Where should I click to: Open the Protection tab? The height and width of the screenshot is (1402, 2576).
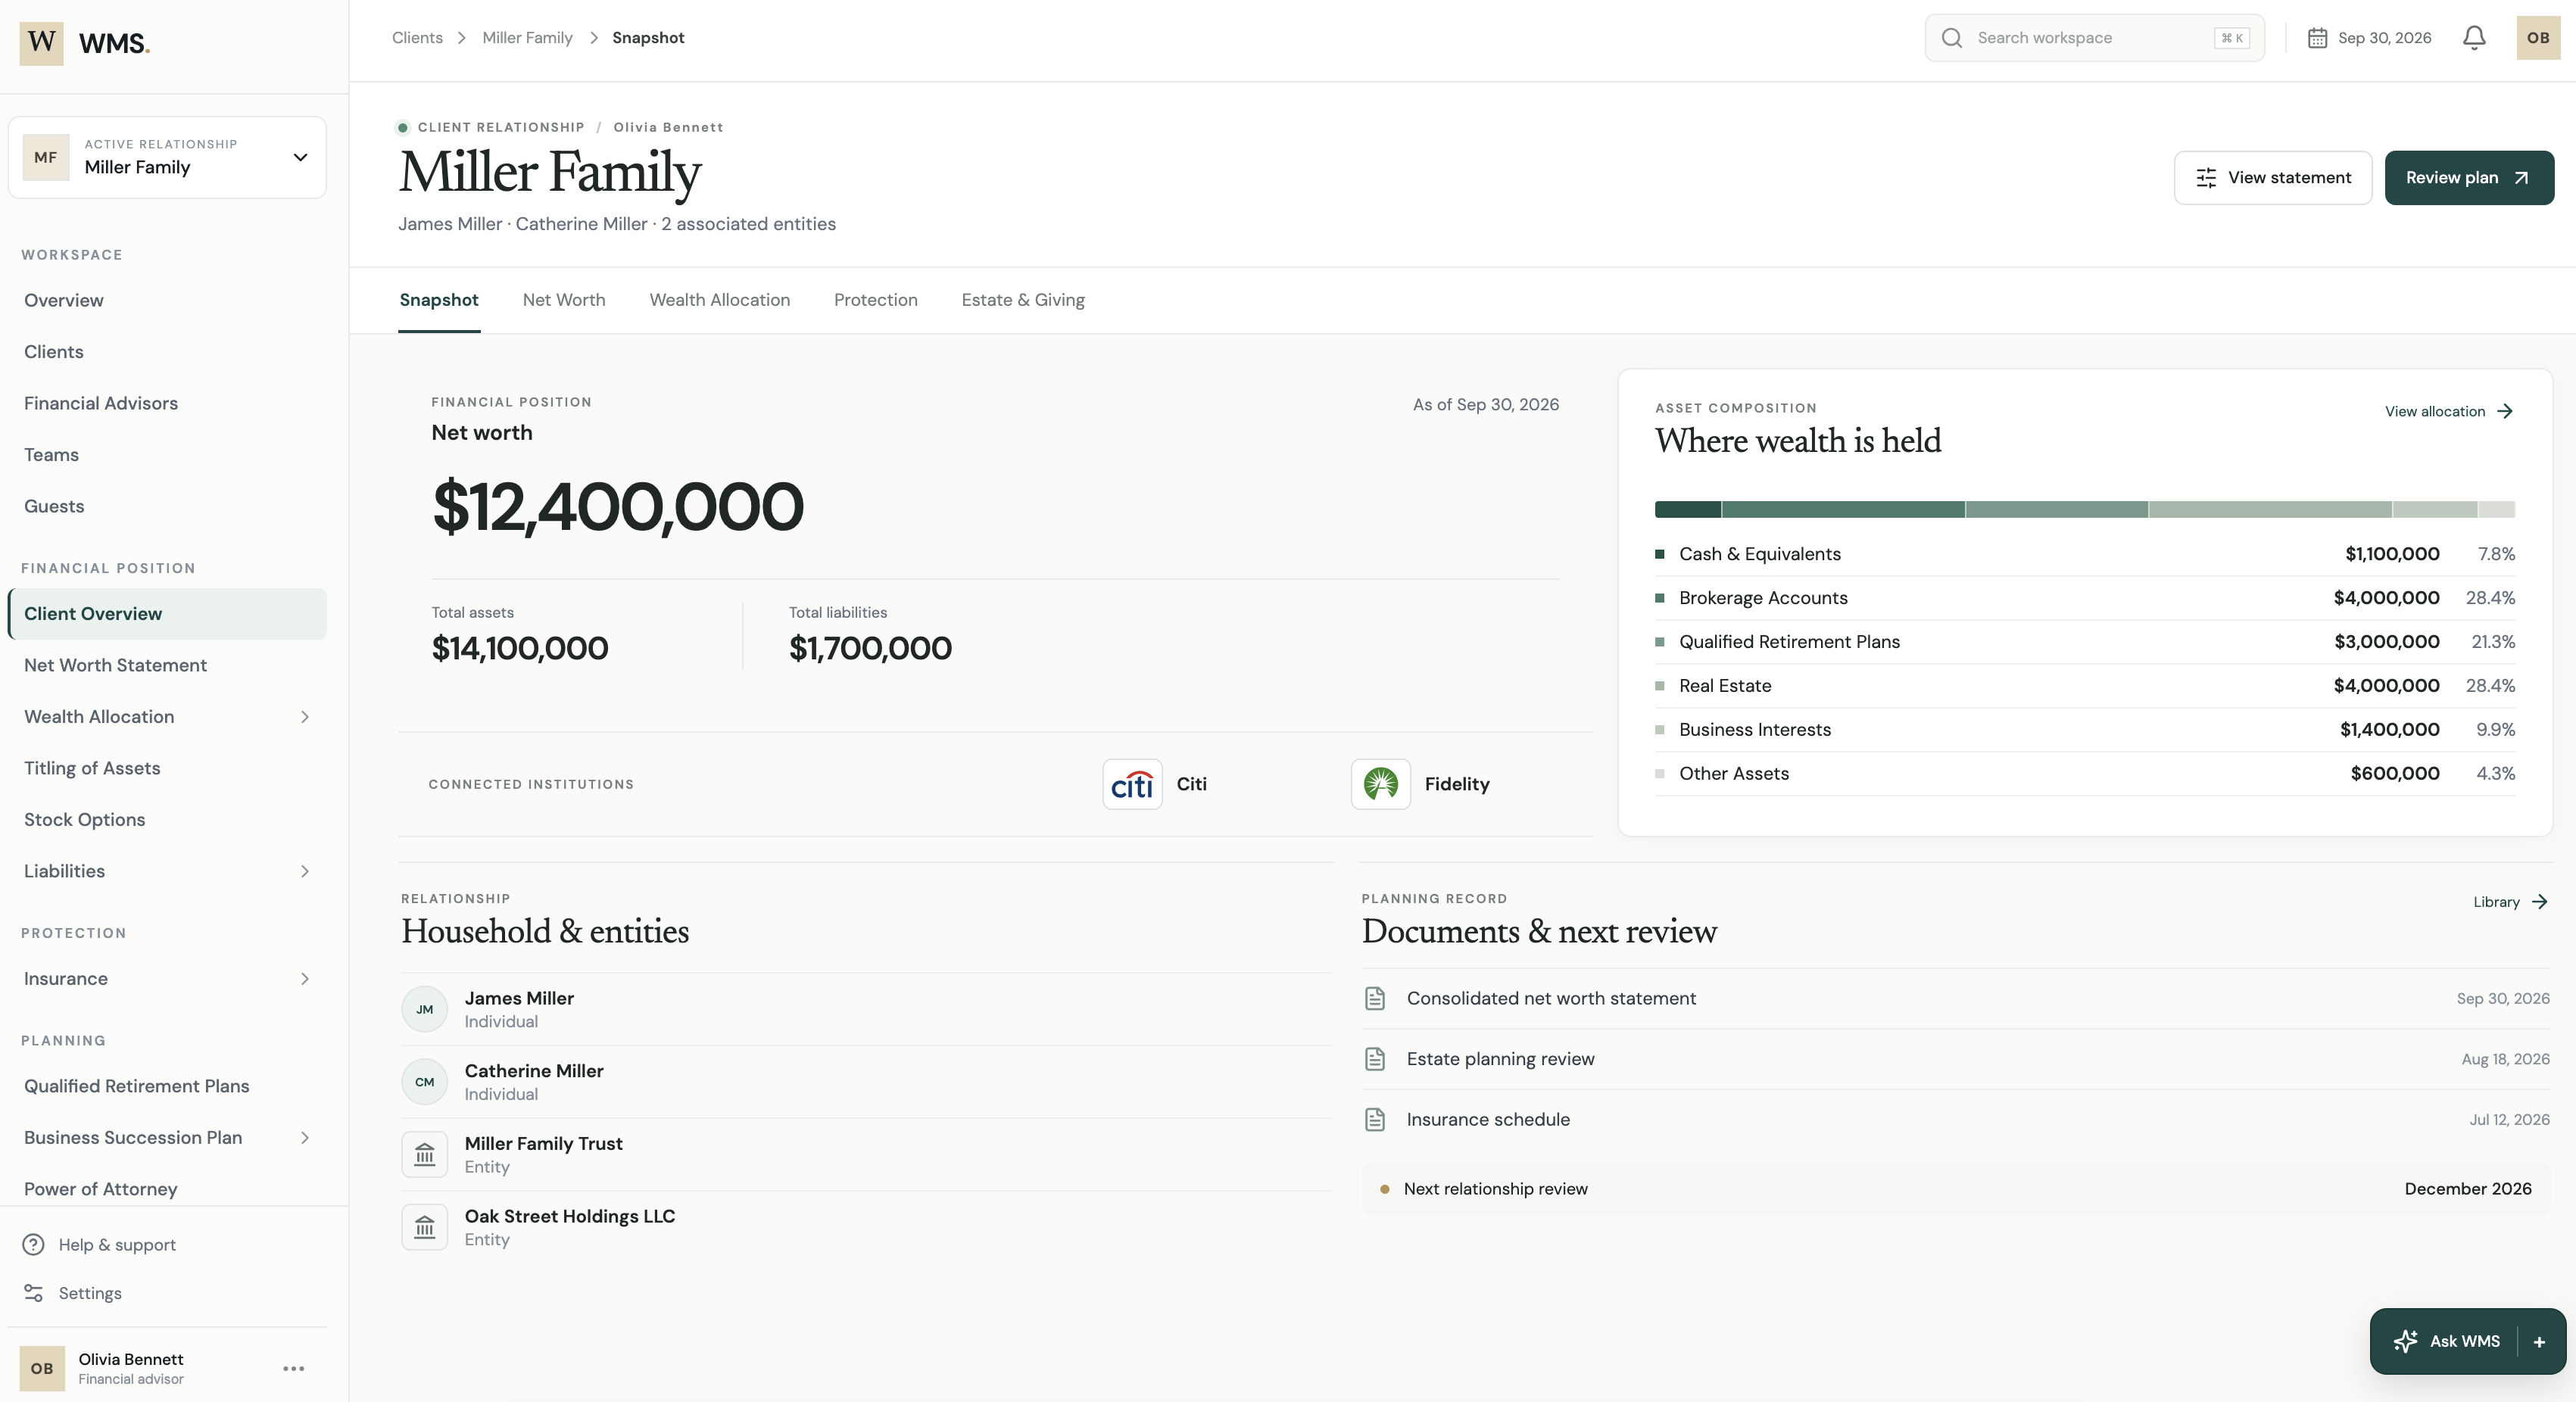tap(876, 300)
